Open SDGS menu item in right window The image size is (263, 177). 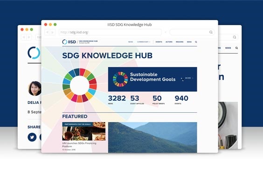[x=228, y=48]
